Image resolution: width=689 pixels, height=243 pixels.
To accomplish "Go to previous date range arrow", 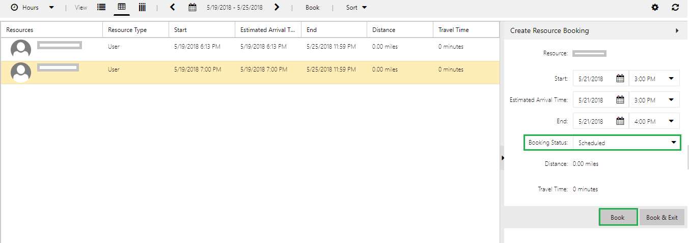I will point(173,8).
